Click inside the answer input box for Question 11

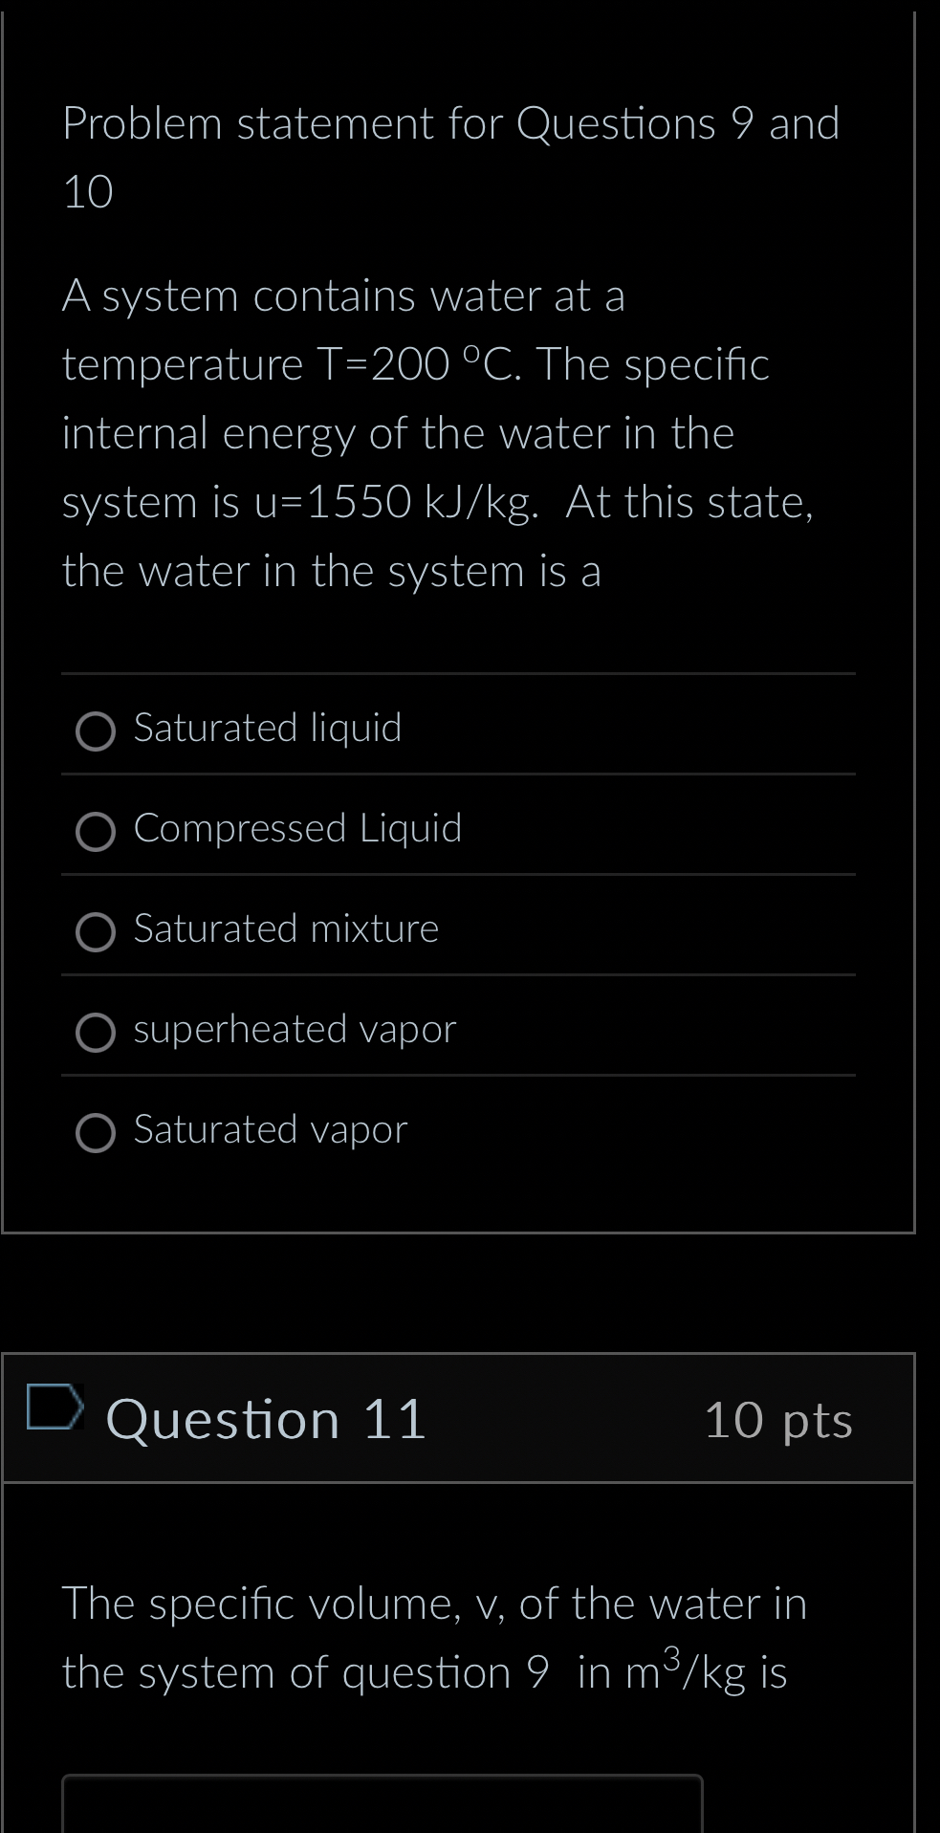pos(383,1807)
